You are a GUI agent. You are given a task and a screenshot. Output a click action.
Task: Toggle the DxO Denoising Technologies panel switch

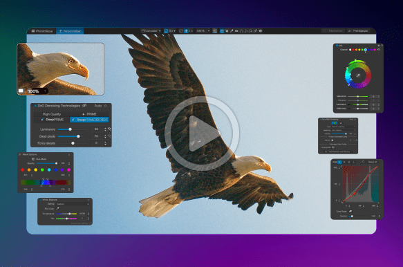click(35, 106)
